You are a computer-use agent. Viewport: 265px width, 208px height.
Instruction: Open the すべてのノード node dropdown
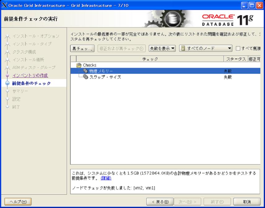[x=206, y=48]
